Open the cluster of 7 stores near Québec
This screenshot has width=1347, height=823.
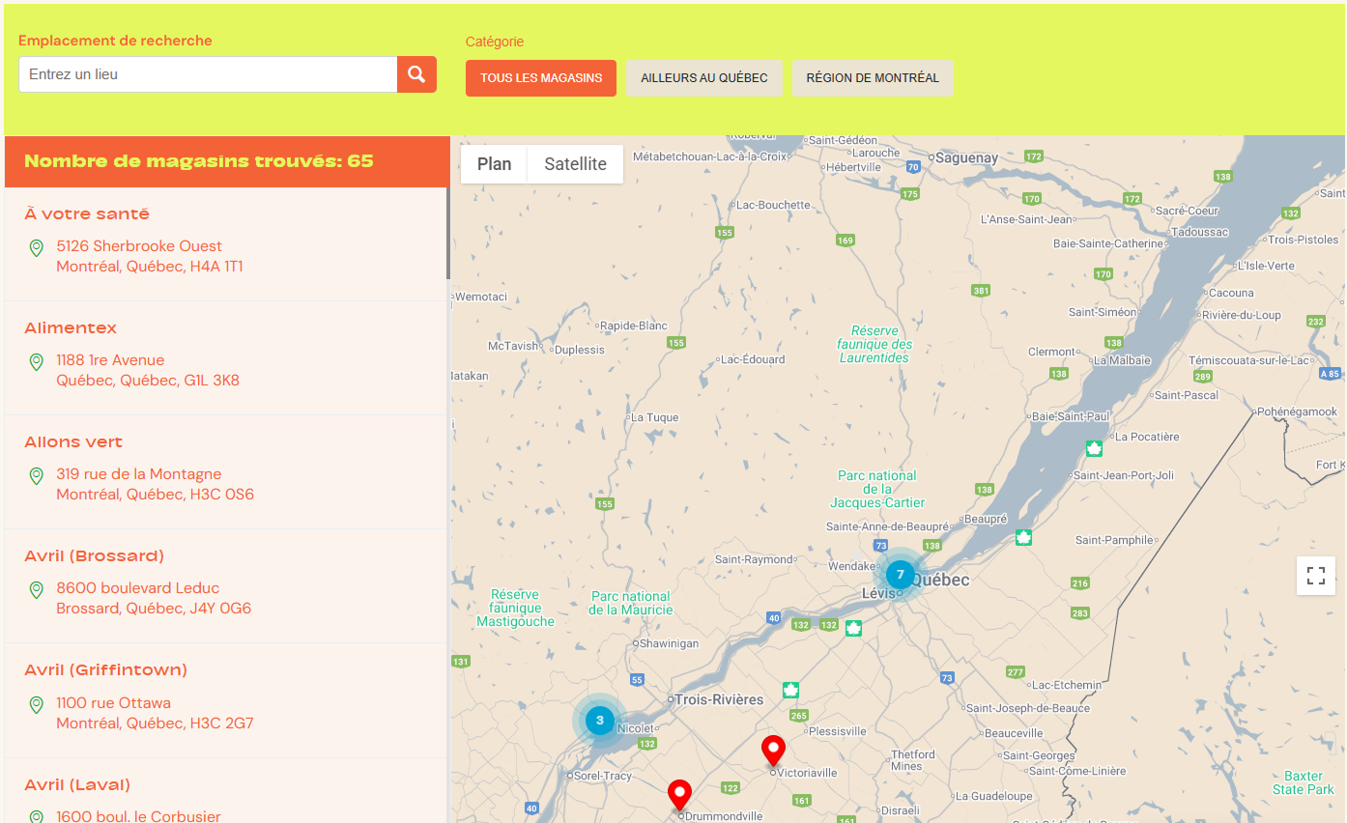coord(900,575)
